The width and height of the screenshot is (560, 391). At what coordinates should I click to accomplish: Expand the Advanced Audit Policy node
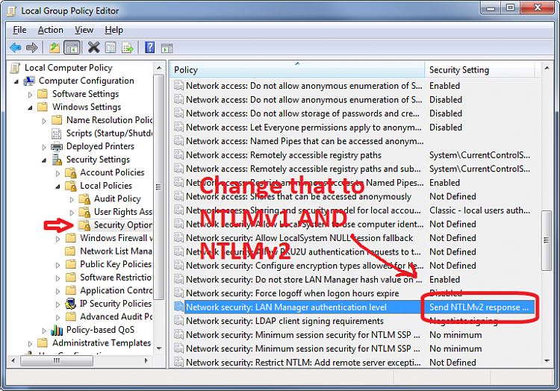point(57,317)
